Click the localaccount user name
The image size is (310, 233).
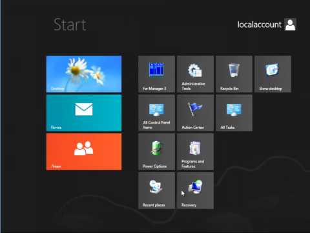tap(260, 25)
